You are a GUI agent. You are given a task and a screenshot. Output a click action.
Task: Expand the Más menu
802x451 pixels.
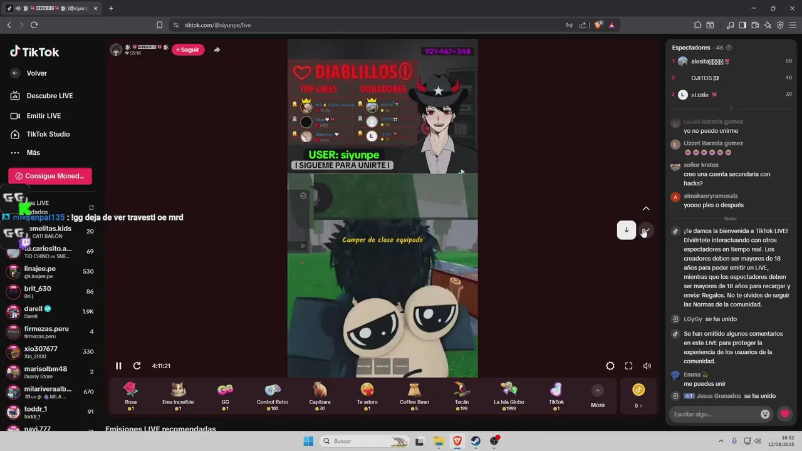click(25, 152)
